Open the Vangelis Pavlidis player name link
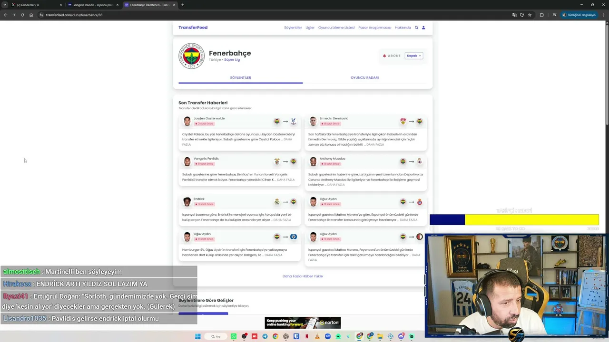This screenshot has height=342, width=609. [206, 159]
